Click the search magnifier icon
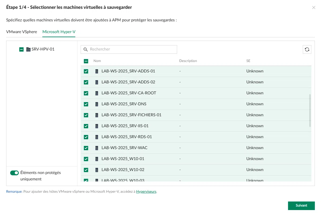321x213 pixels. click(86, 49)
